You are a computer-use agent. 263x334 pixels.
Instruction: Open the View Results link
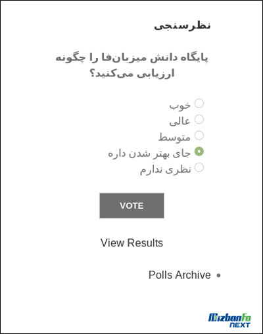(131, 243)
